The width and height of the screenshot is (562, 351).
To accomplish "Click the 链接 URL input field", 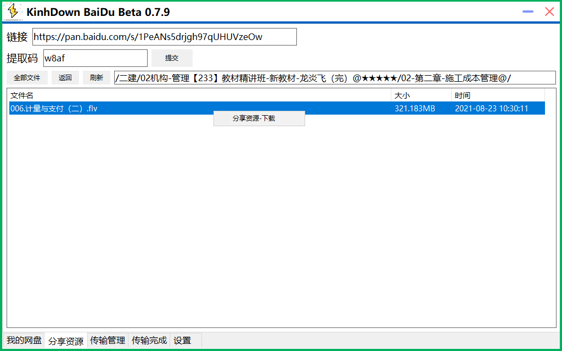I will coord(164,37).
